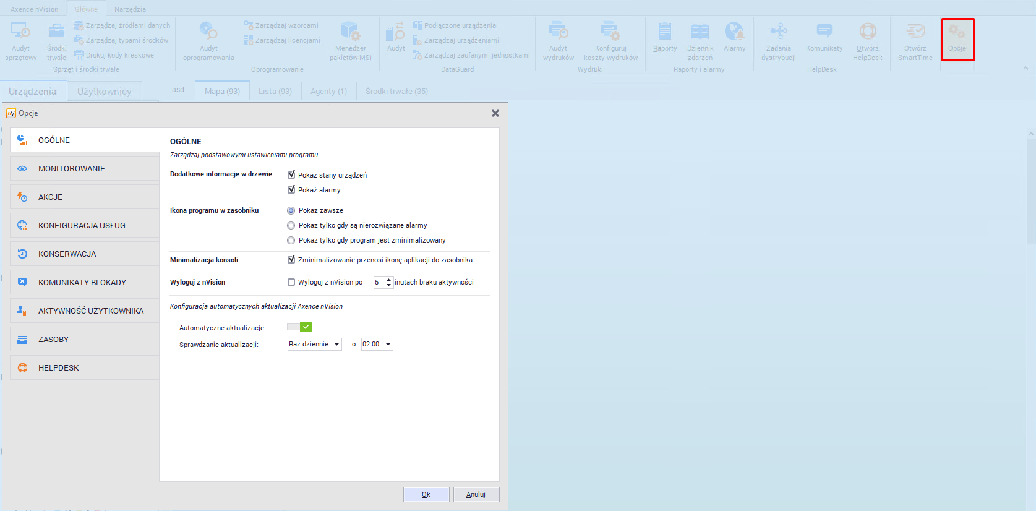Switch to Środki trwałe (35) tab
The width and height of the screenshot is (1036, 511).
click(396, 91)
